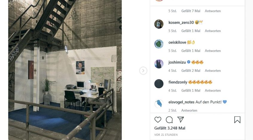Screen dimensions: 253x140
Task: Click the VOR 21 STUNDEN timestamp
Action: coord(166,135)
